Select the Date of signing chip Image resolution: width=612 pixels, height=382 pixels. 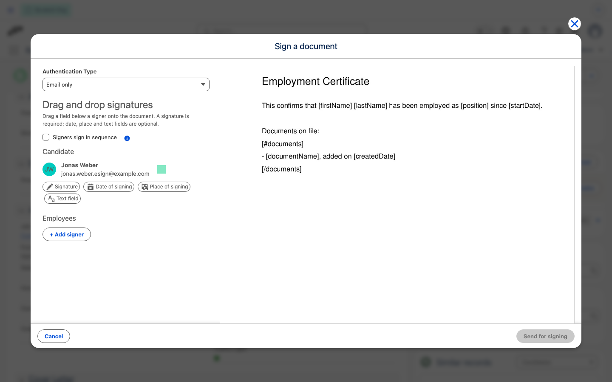(109, 187)
